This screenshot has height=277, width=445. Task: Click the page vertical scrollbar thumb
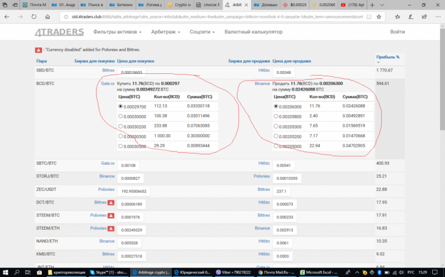pyautogui.click(x=442, y=79)
